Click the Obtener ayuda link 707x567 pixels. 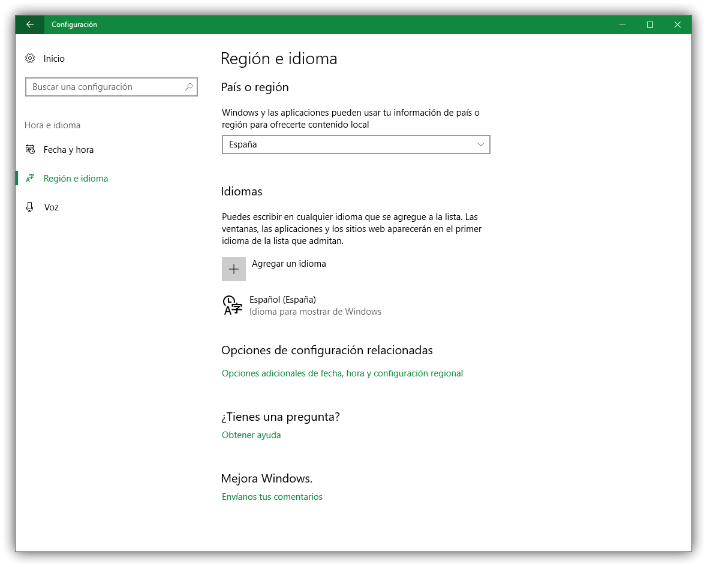[251, 435]
